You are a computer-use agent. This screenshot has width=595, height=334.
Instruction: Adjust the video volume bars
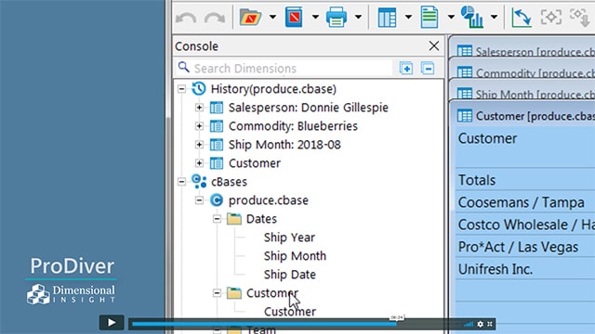coord(469,324)
